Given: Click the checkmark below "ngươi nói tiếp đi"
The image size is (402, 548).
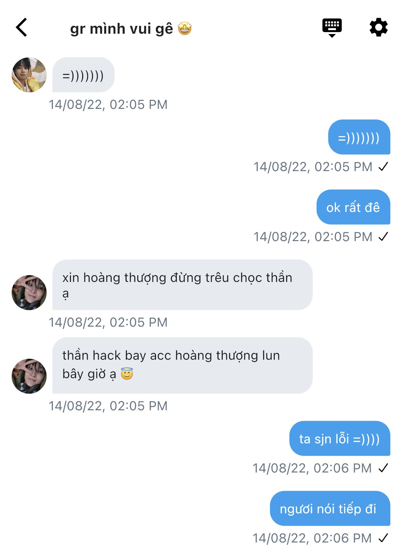Looking at the screenshot, I should pos(383,538).
